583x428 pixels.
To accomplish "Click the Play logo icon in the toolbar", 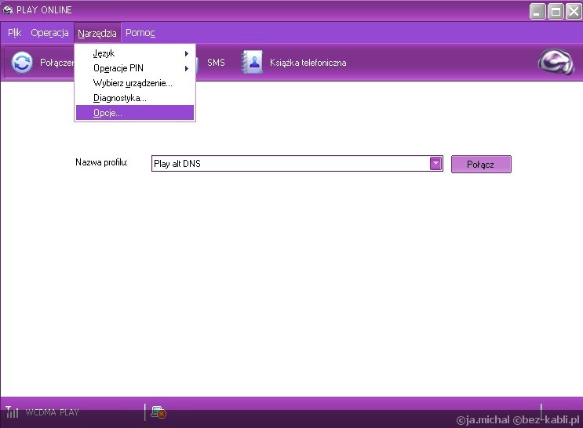I will point(556,62).
